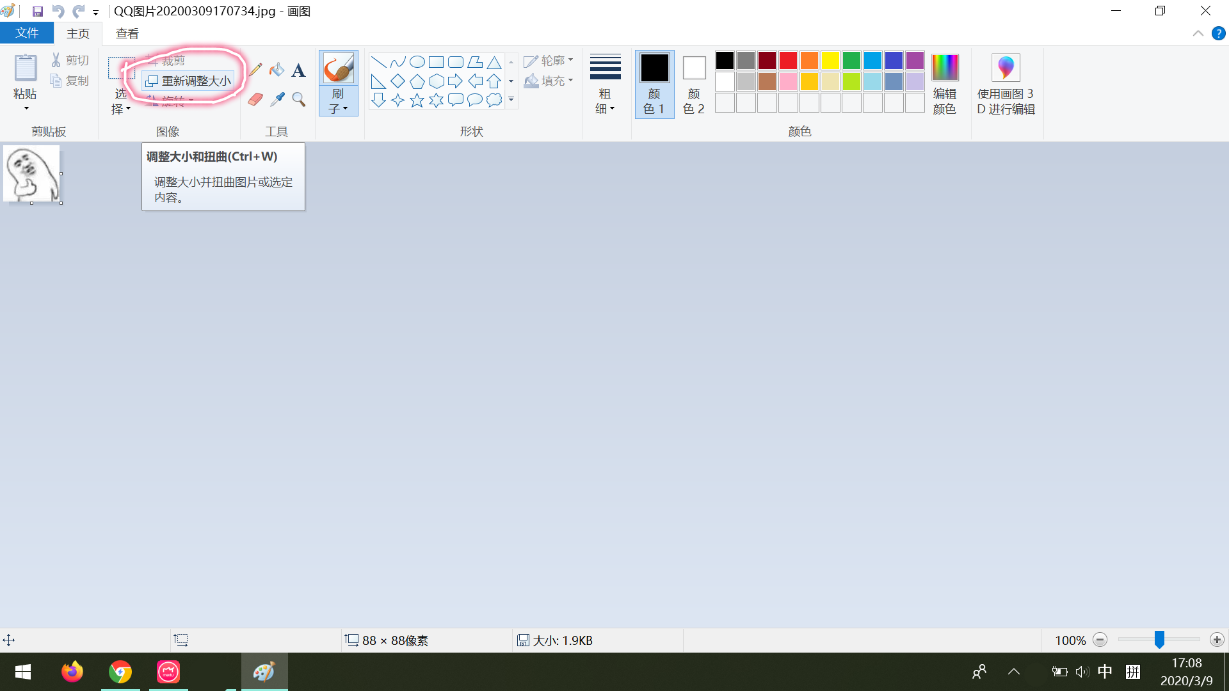Select the Text tool
Screen dimensions: 1229x691
tap(298, 70)
